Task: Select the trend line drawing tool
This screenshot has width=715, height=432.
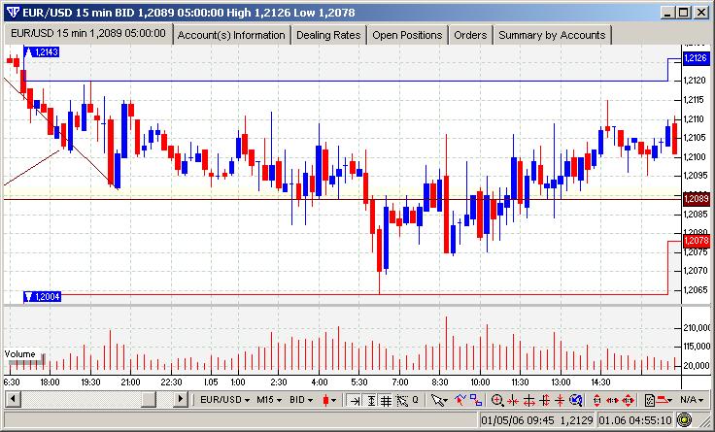Action: click(460, 400)
